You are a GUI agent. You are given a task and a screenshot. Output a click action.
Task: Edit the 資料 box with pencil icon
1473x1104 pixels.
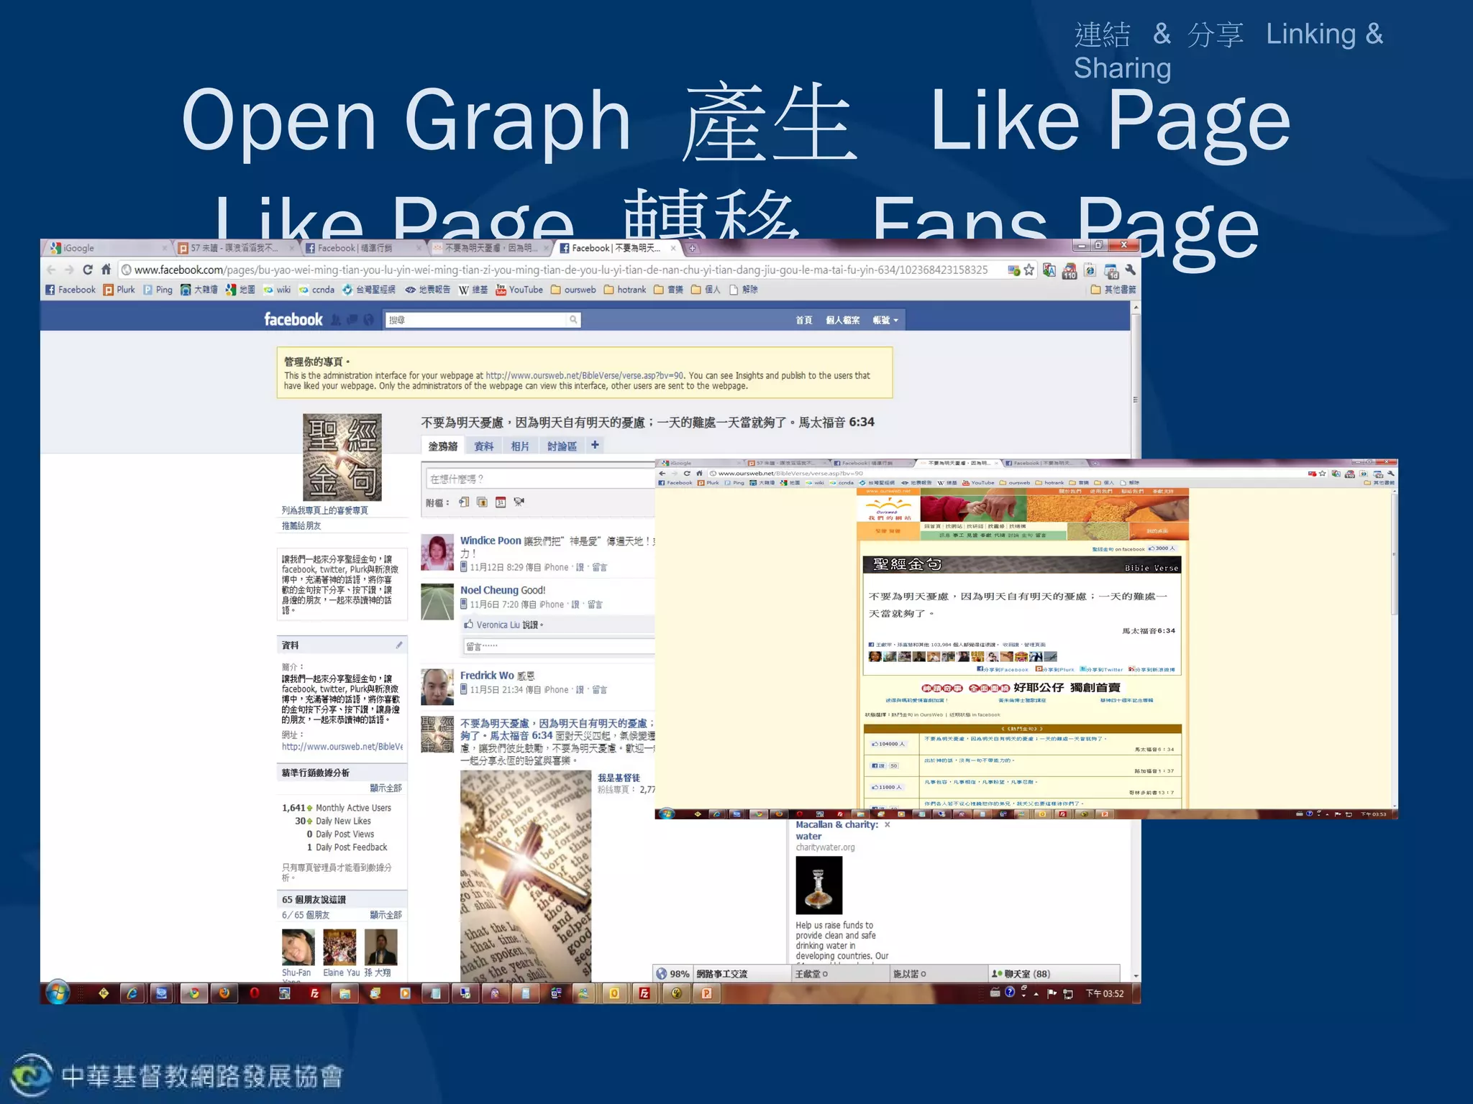pyautogui.click(x=399, y=645)
